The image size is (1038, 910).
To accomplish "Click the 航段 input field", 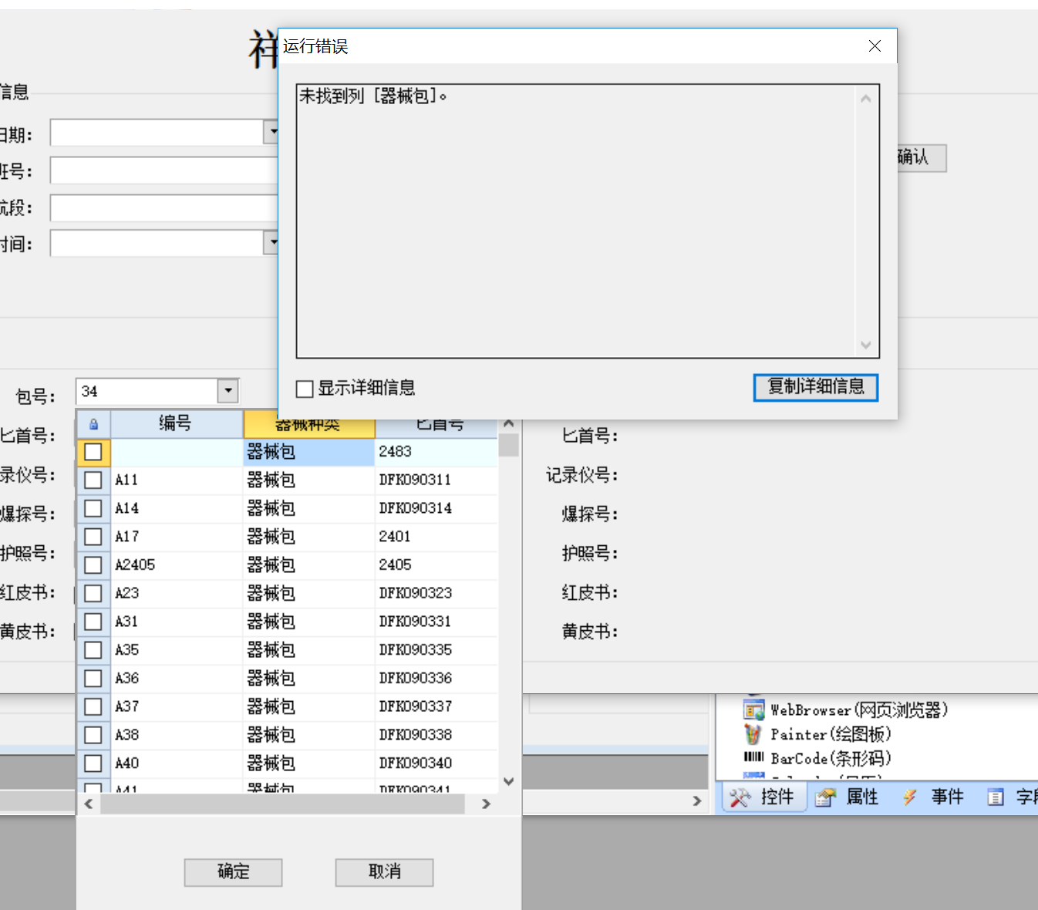I will pyautogui.click(x=164, y=207).
